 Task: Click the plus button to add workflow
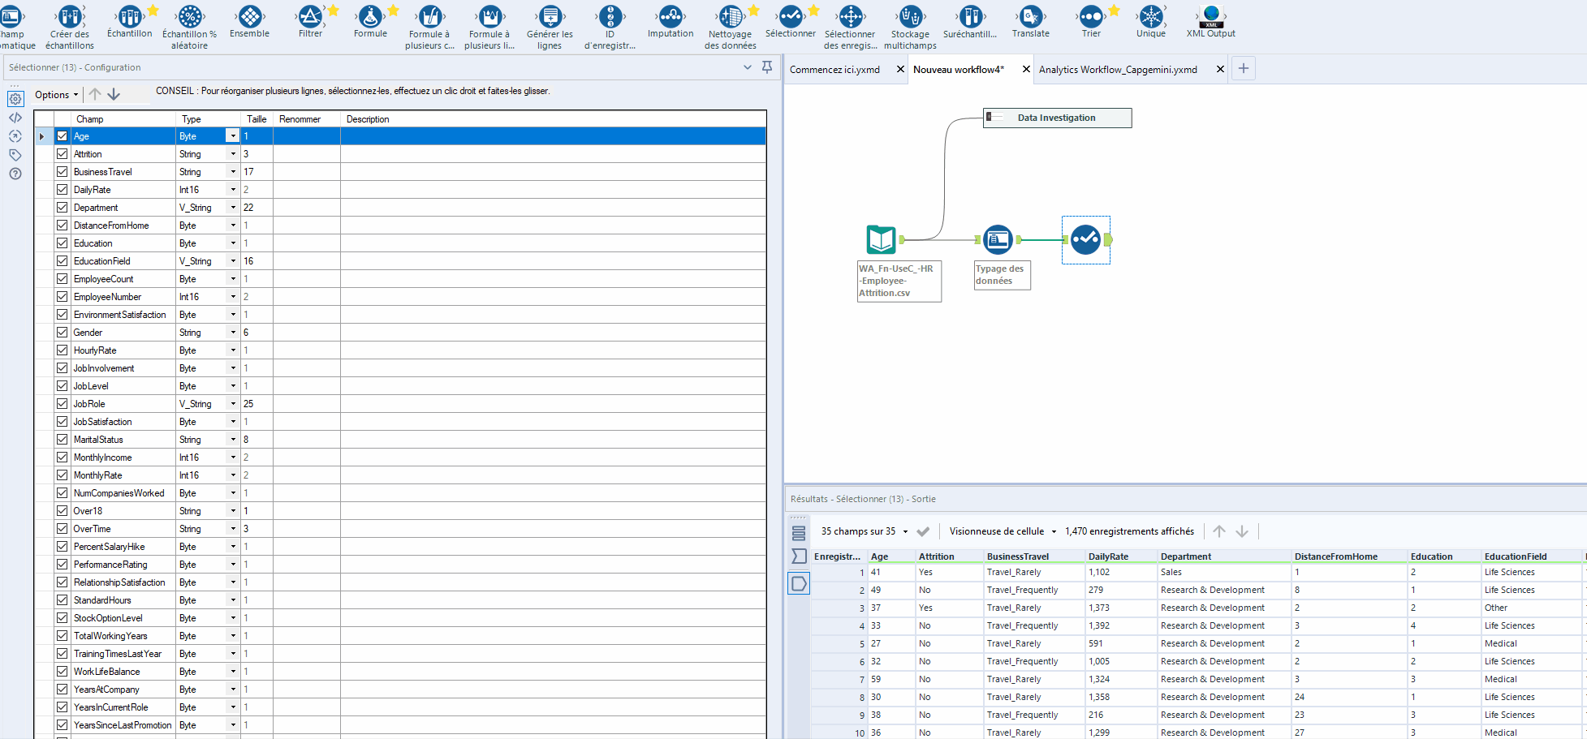(1243, 68)
